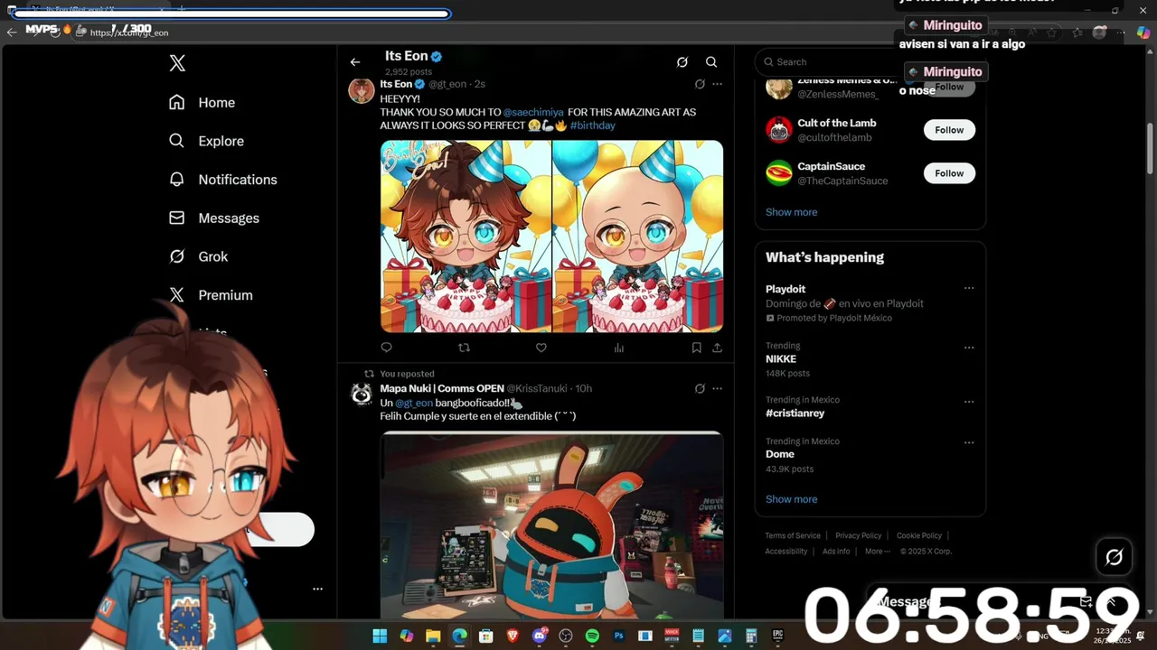Click search icon in profile header
The height and width of the screenshot is (650, 1157).
coord(711,62)
